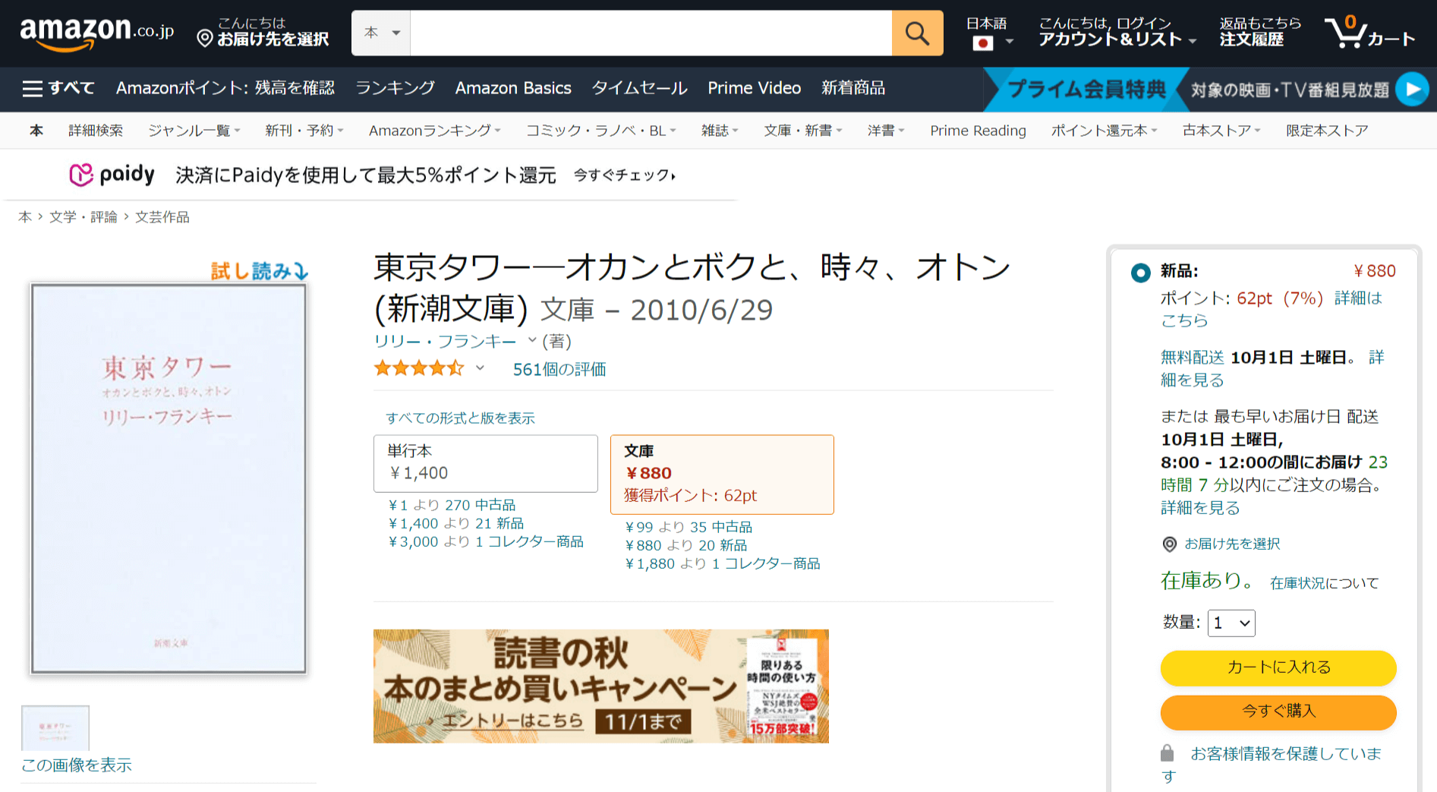Click the orange search magnifier button
The image size is (1437, 792).
917,33
